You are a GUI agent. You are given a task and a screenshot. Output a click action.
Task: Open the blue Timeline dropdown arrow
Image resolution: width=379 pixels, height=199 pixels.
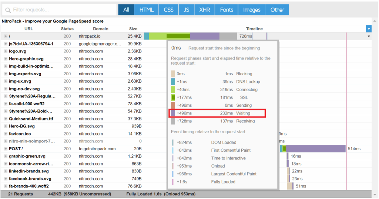(369, 29)
